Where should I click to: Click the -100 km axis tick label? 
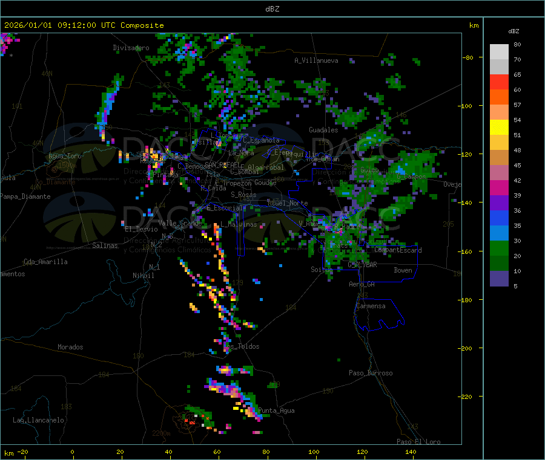464,106
